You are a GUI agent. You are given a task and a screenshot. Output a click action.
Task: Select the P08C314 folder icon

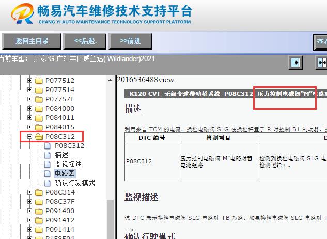[x=39, y=192]
